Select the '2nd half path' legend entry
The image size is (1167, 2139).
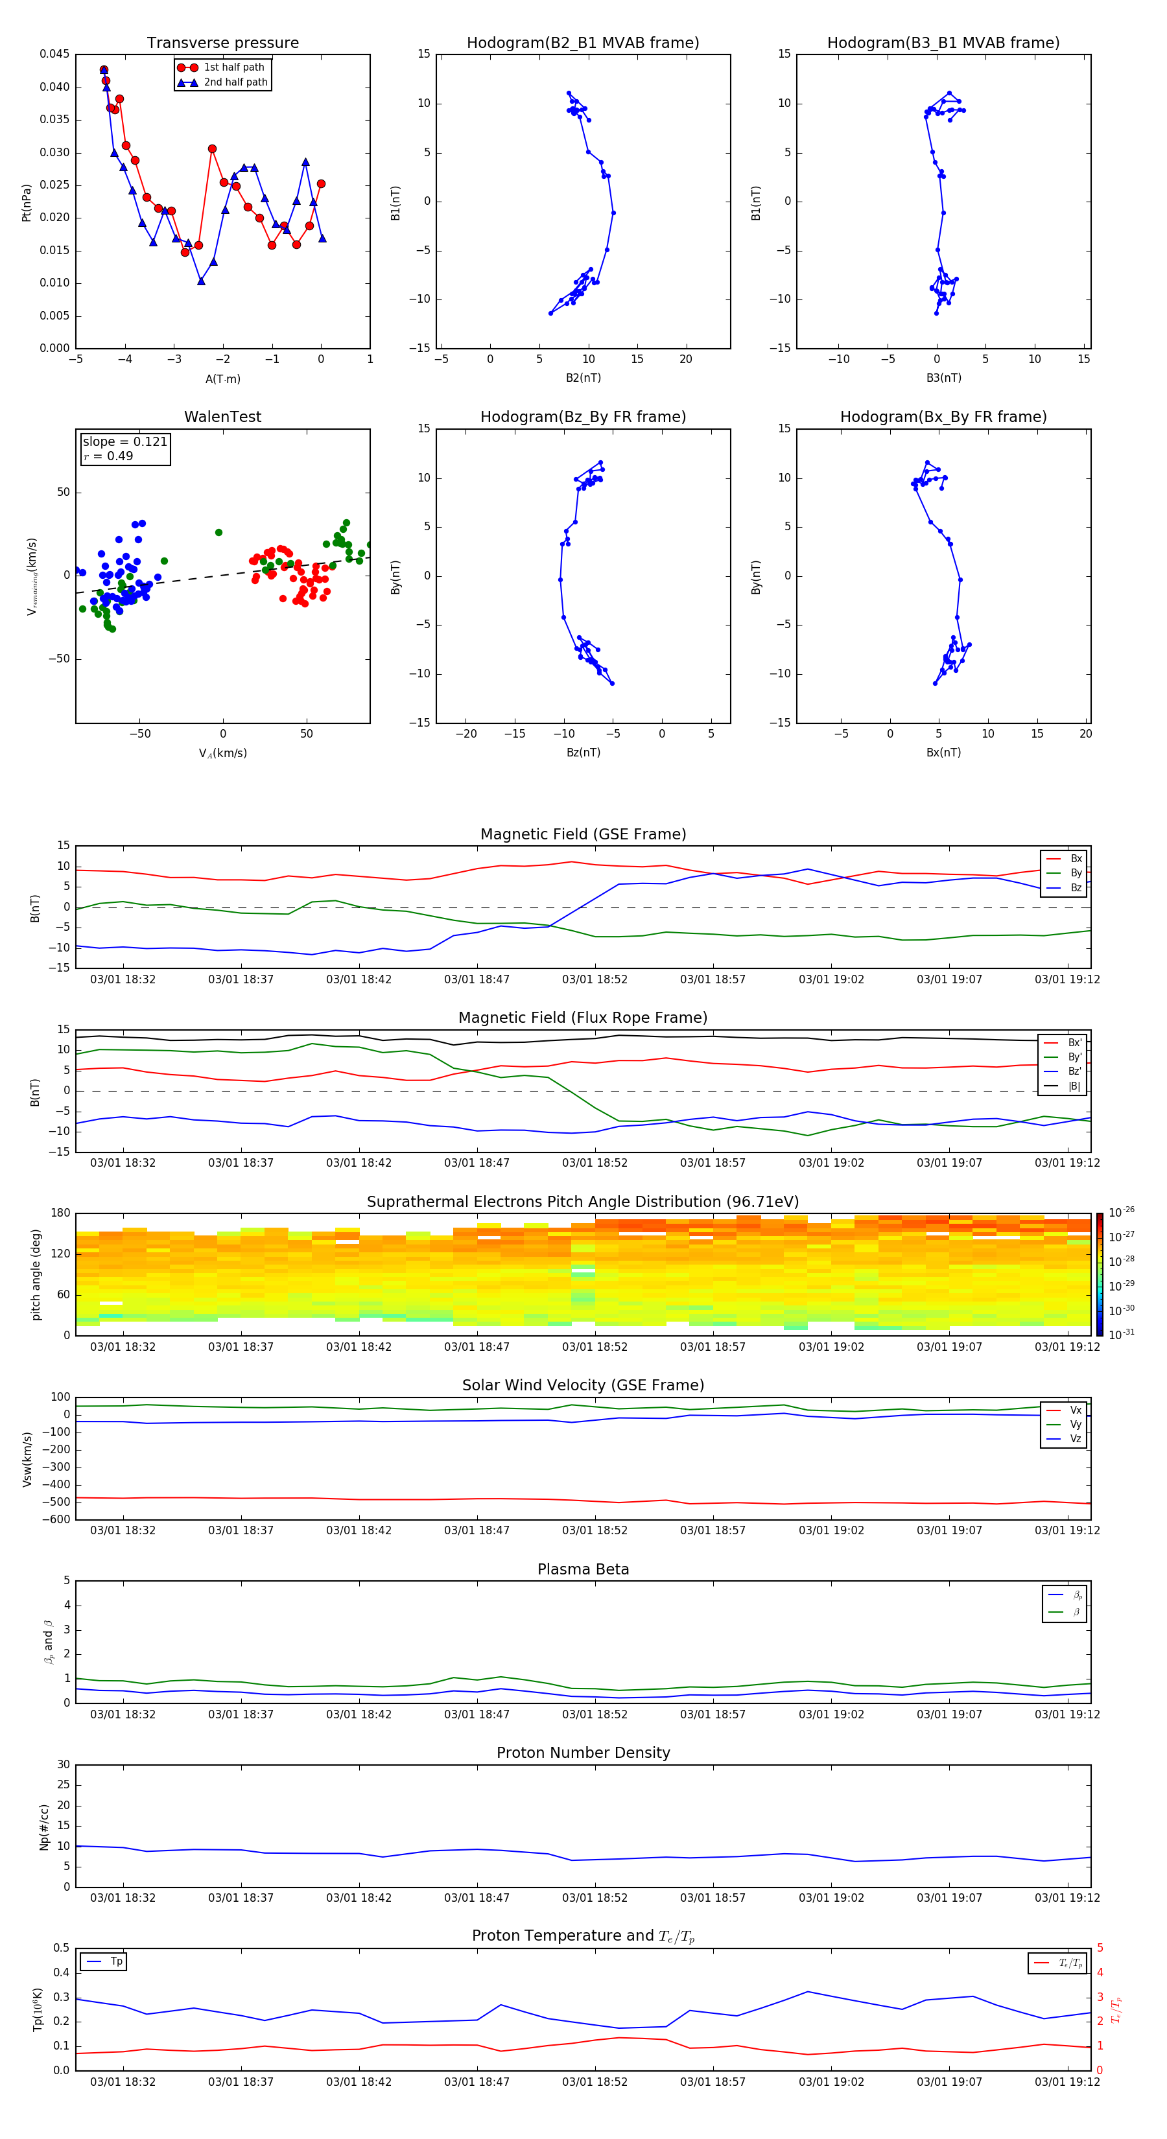(x=224, y=82)
